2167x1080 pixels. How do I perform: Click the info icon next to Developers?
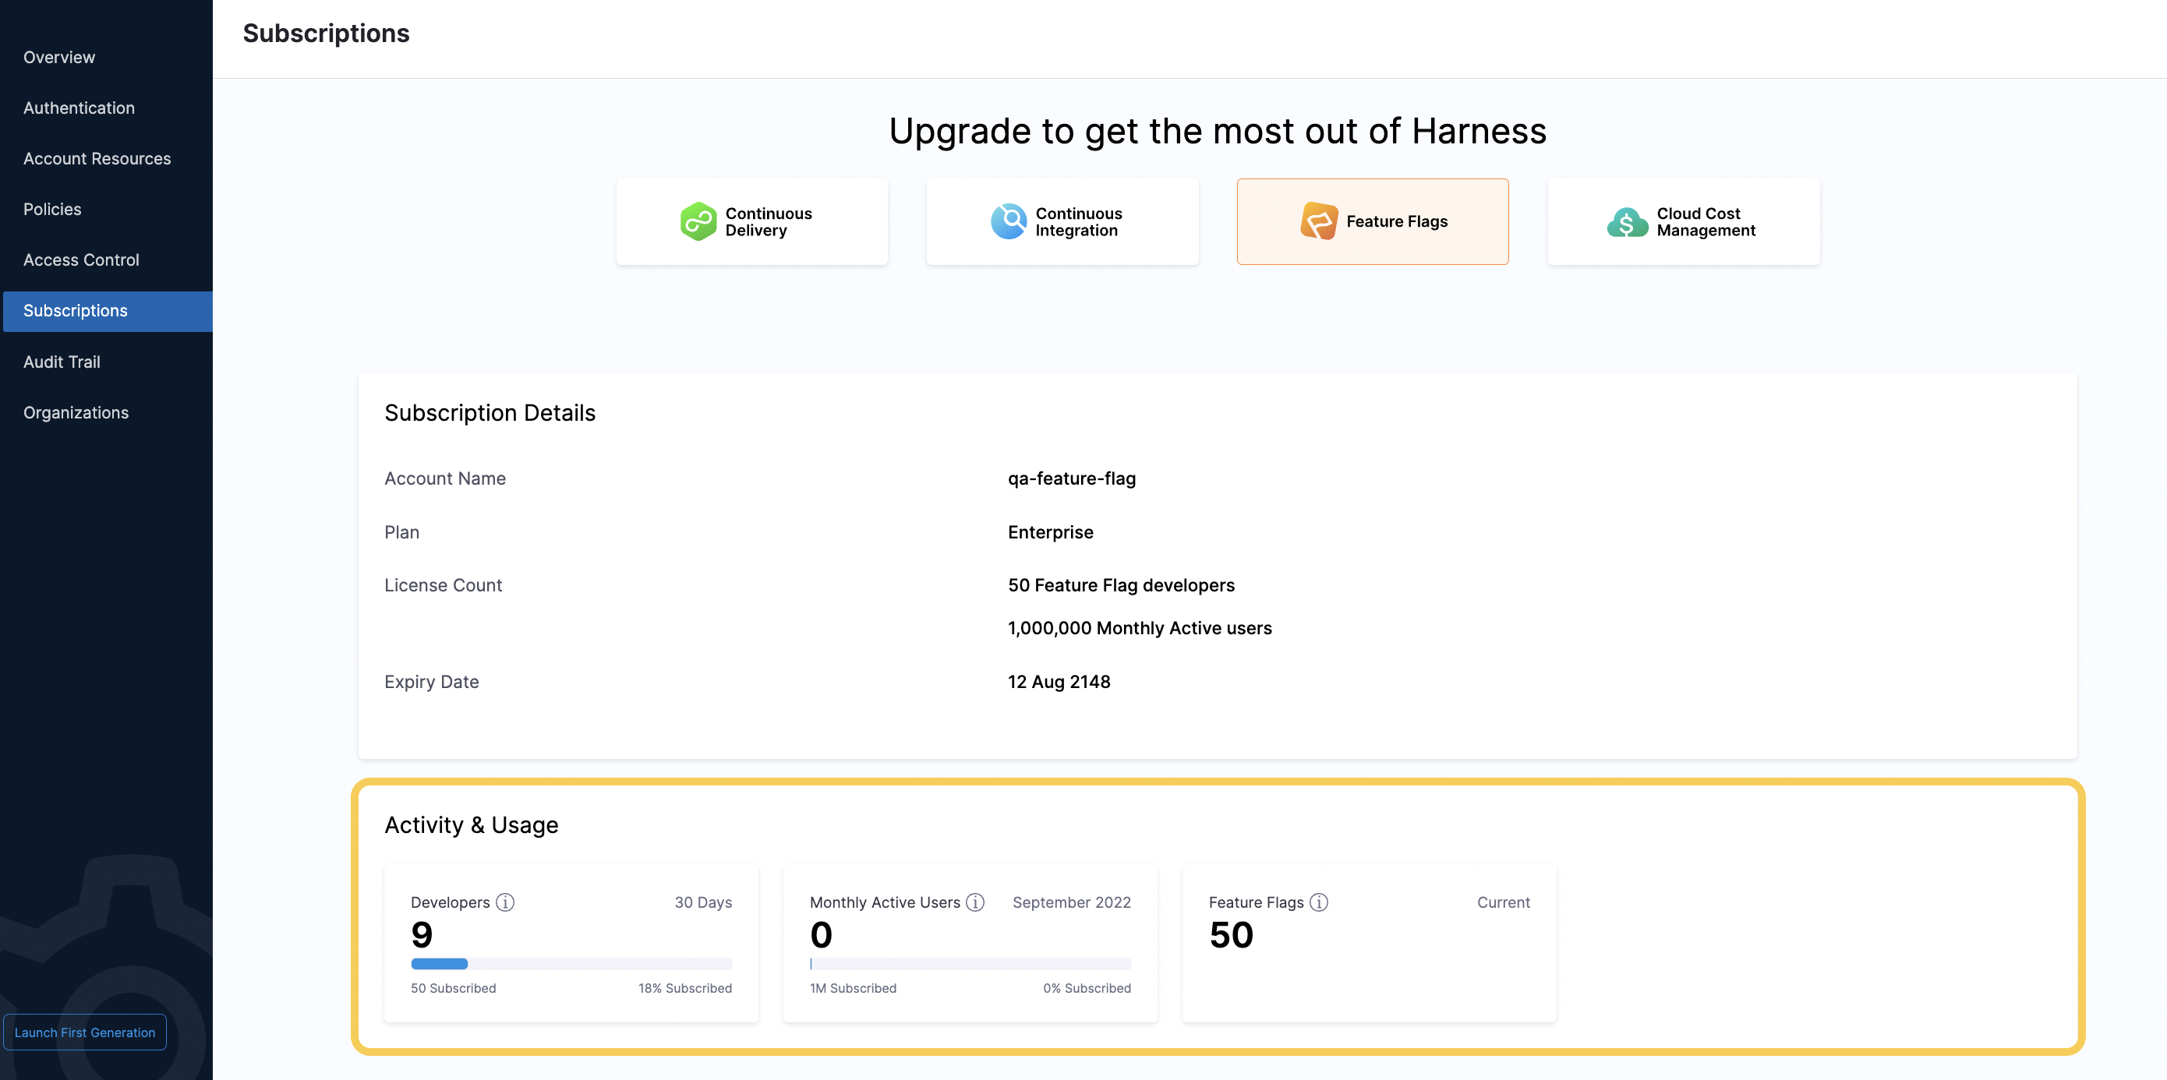point(505,902)
